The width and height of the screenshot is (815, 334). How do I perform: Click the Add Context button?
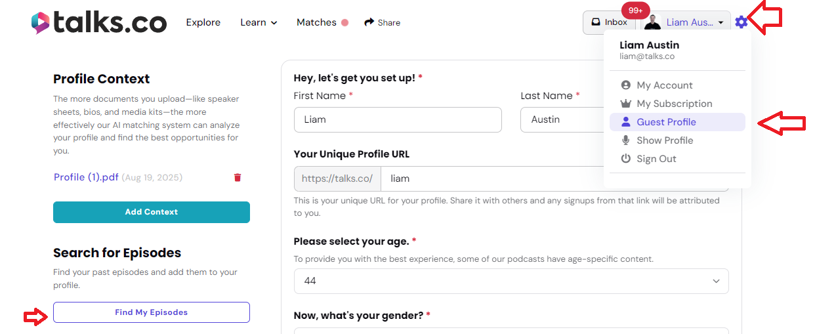(152, 212)
